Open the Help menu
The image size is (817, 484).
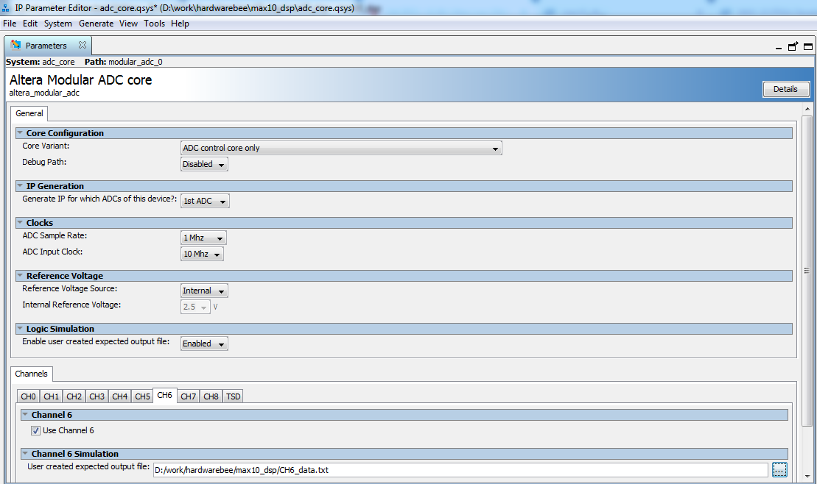coord(180,24)
